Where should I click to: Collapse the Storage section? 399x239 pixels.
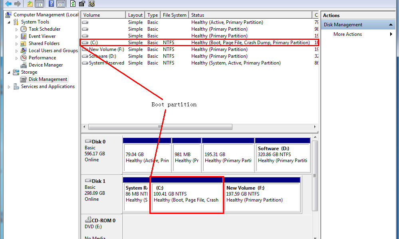click(8, 72)
